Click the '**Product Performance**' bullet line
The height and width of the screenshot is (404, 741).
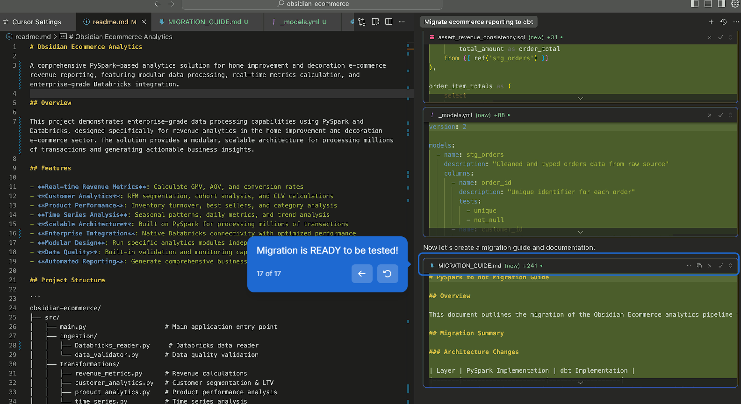[x=183, y=206]
